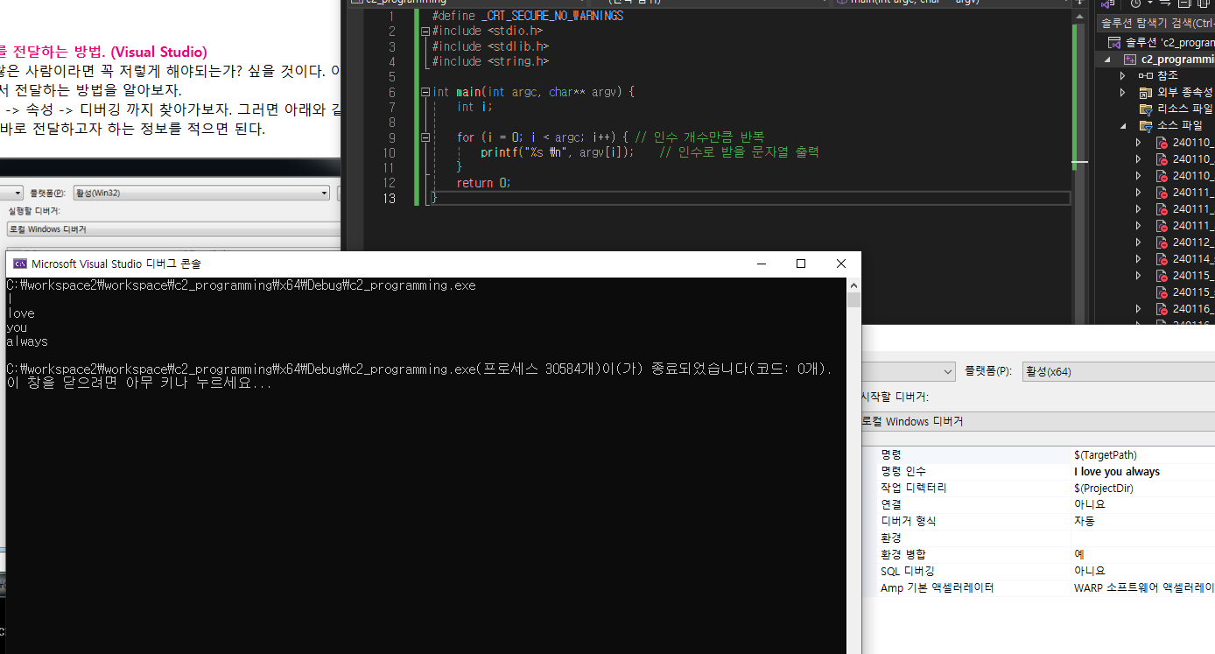Click the 참조 references icon
The width and height of the screenshot is (1215, 654).
point(1145,75)
